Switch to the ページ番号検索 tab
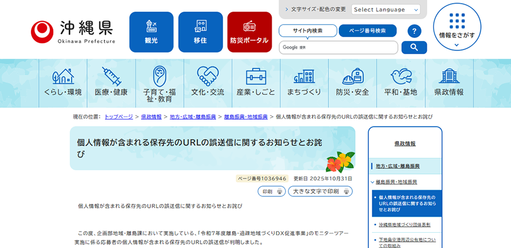The width and height of the screenshot is (511, 248). (x=367, y=31)
